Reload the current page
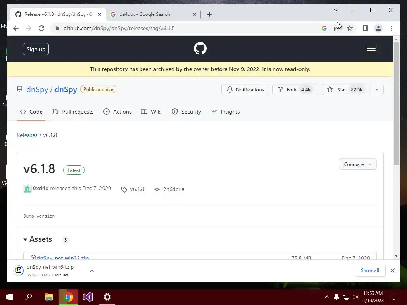407x305 pixels. pyautogui.click(x=41, y=28)
